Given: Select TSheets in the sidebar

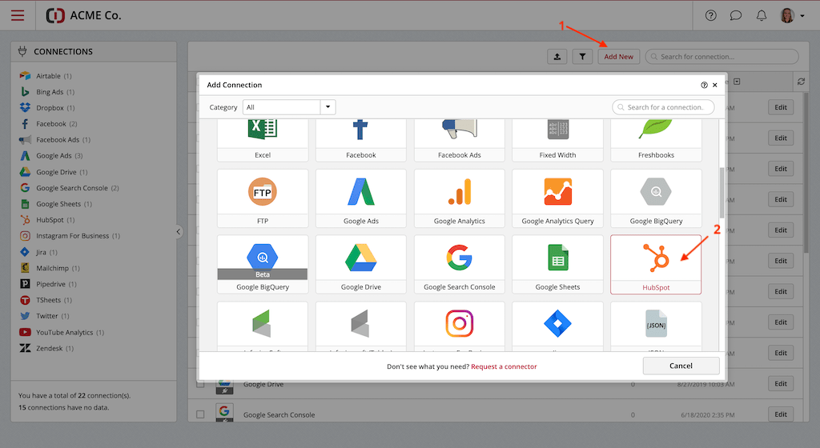Looking at the screenshot, I should (x=46, y=300).
